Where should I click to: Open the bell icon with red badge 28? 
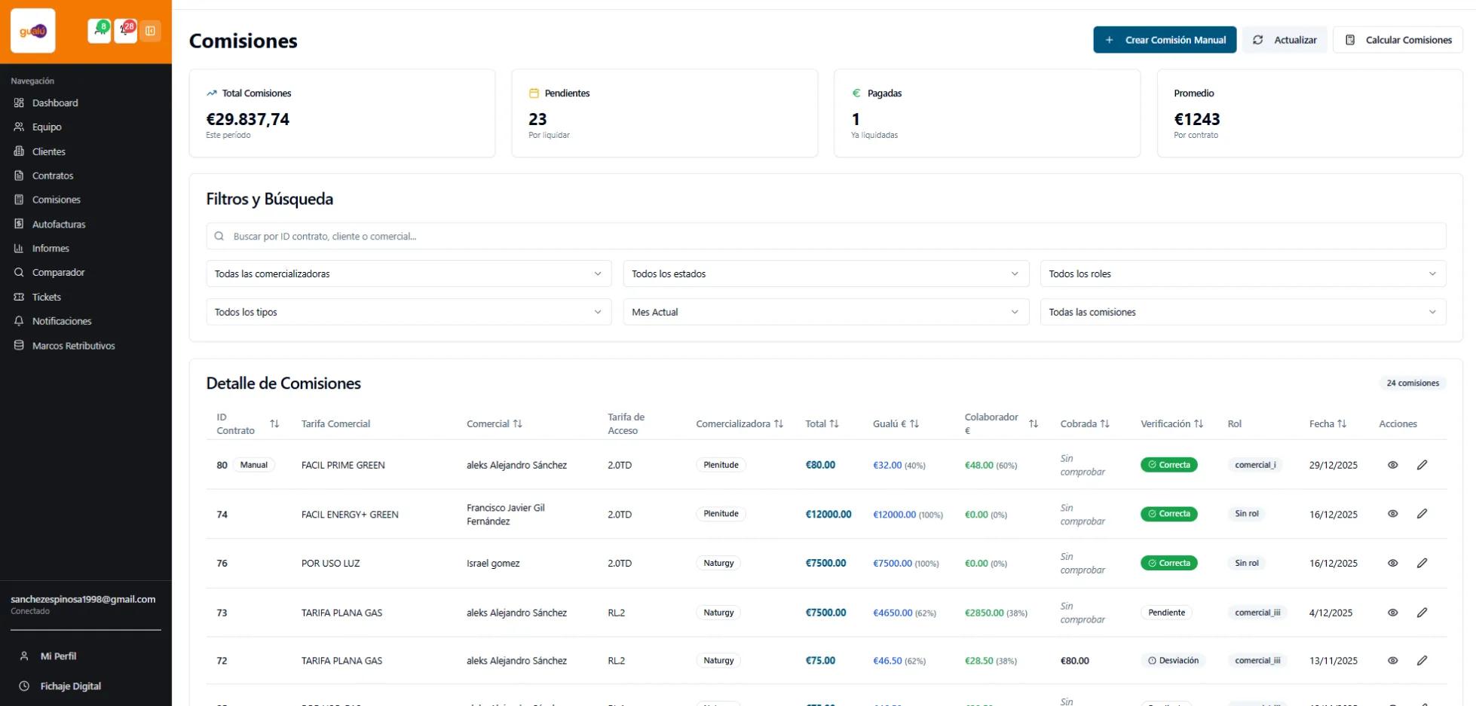pyautogui.click(x=125, y=31)
